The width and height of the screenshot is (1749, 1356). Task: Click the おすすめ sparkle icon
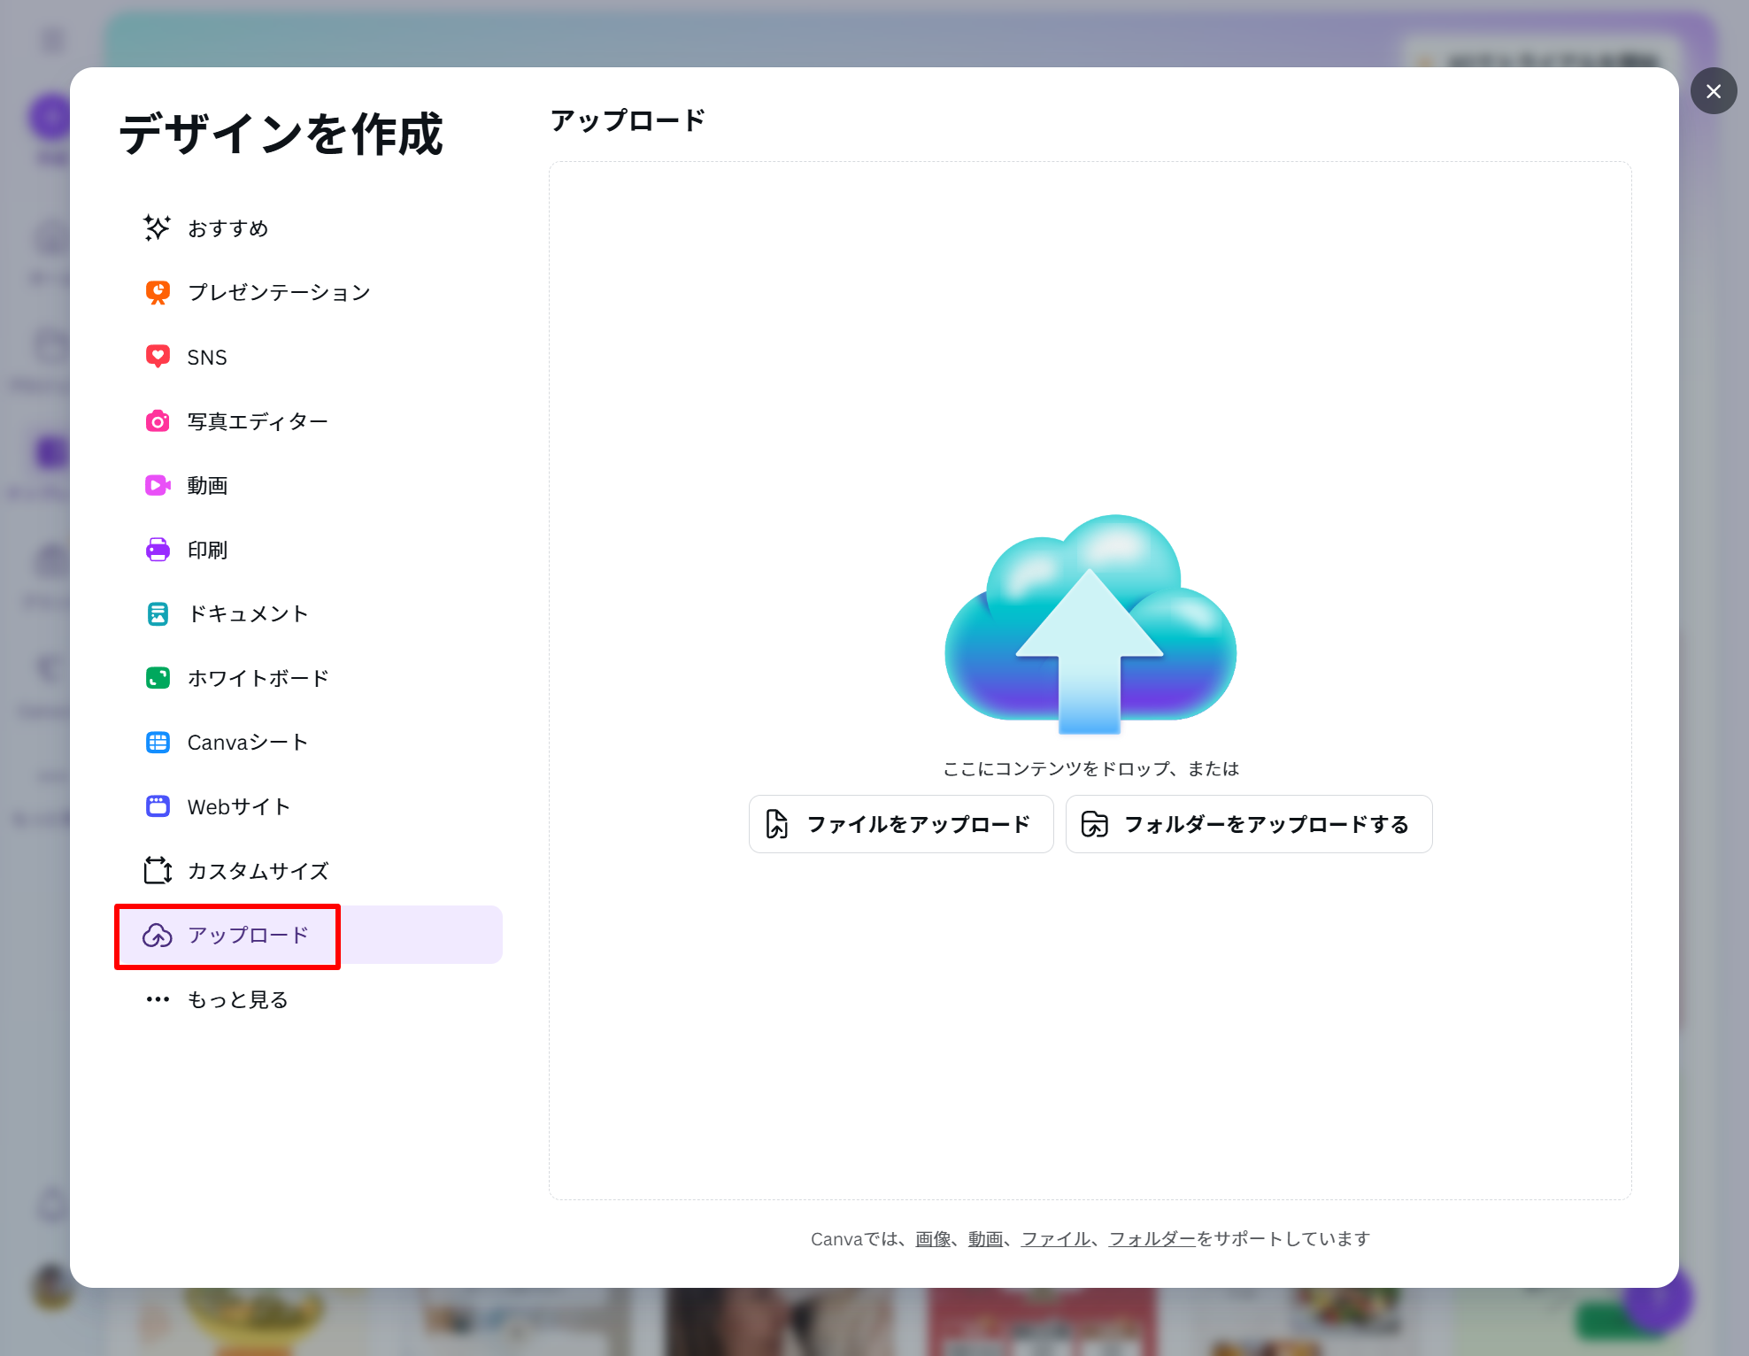coord(158,228)
